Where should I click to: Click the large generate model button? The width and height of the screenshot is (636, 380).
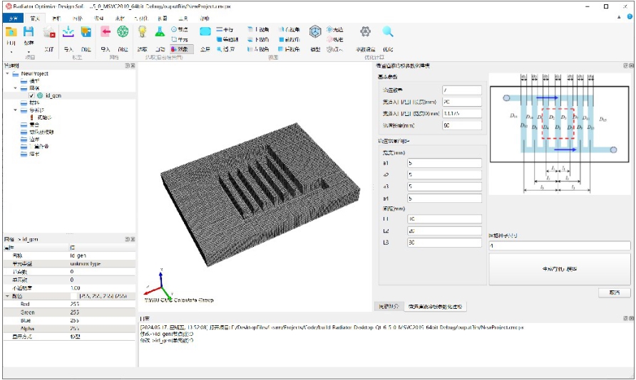click(560, 269)
